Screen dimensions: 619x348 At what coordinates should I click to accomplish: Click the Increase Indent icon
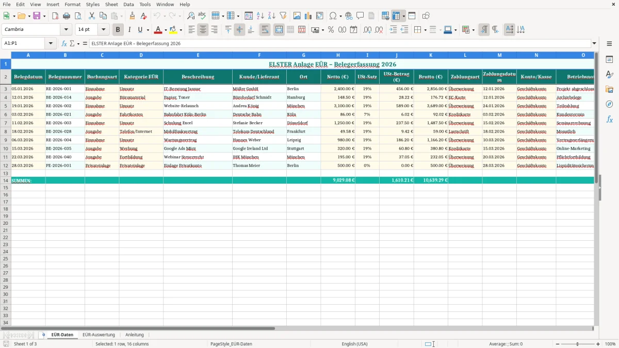393,29
